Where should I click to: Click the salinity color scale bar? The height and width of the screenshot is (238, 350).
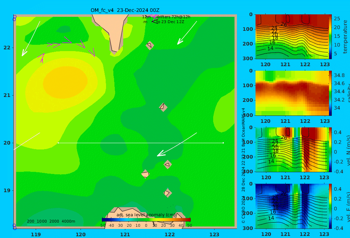(330, 93)
